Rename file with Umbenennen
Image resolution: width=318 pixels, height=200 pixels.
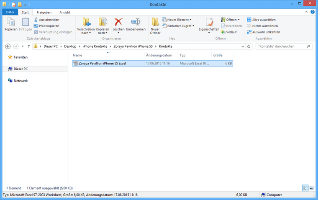pos(136,24)
